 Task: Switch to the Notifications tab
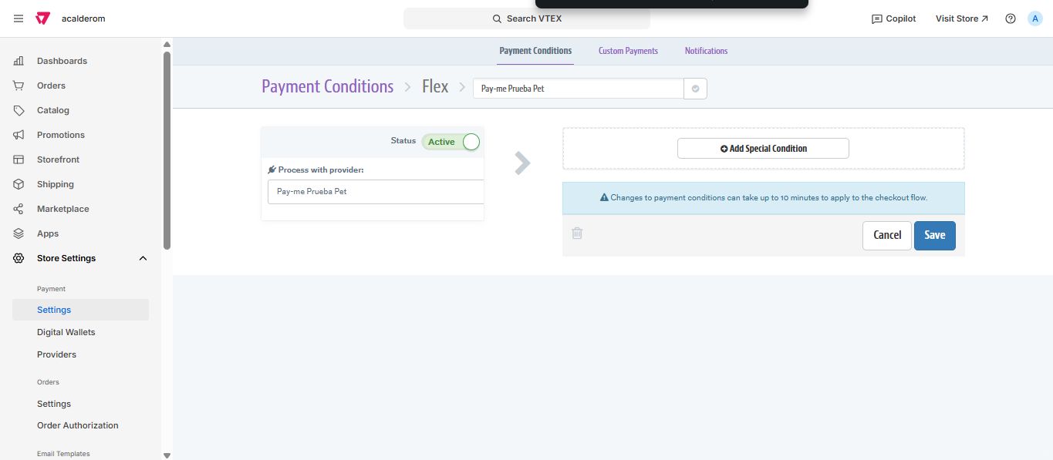coord(706,51)
